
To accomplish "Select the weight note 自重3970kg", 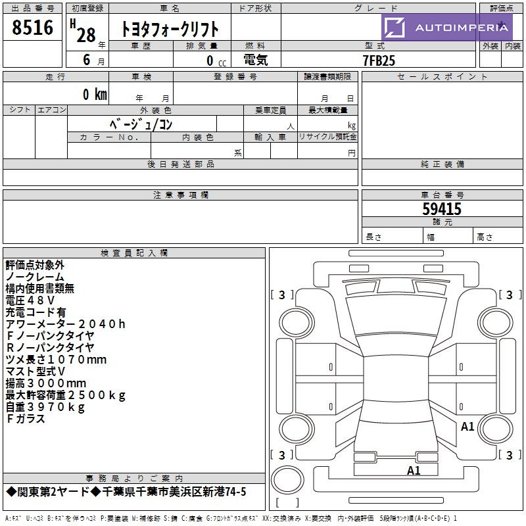I will 45,407.
